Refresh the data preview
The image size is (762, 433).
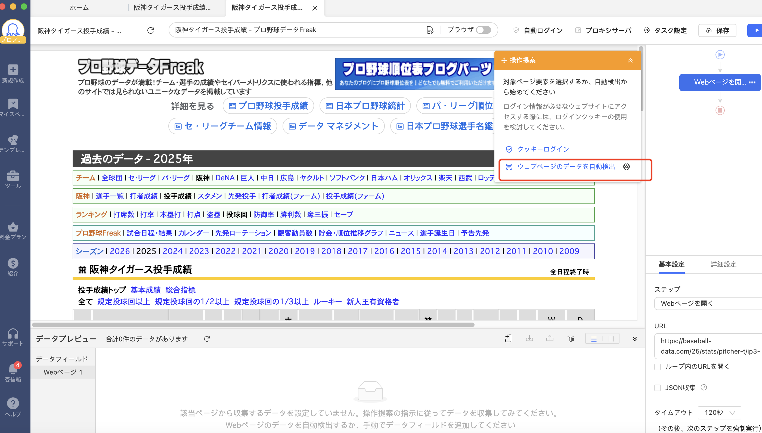coord(207,339)
